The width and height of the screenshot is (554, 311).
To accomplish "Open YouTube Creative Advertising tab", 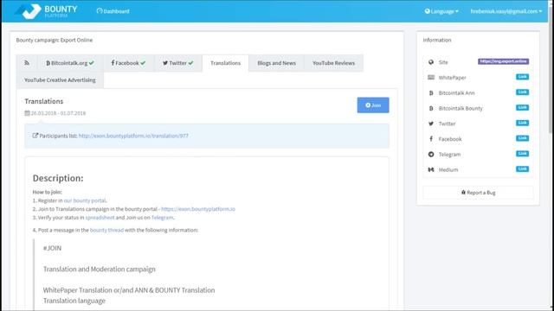I will 60,80.
